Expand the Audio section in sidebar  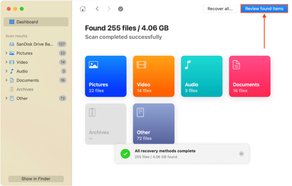[6, 71]
